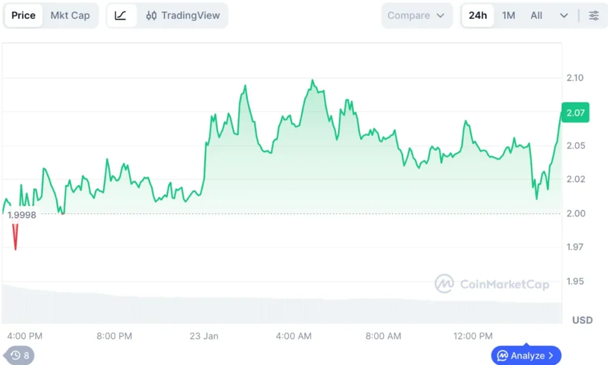Switch to the All timeframe tab
The width and height of the screenshot is (608, 365).
pyautogui.click(x=536, y=15)
